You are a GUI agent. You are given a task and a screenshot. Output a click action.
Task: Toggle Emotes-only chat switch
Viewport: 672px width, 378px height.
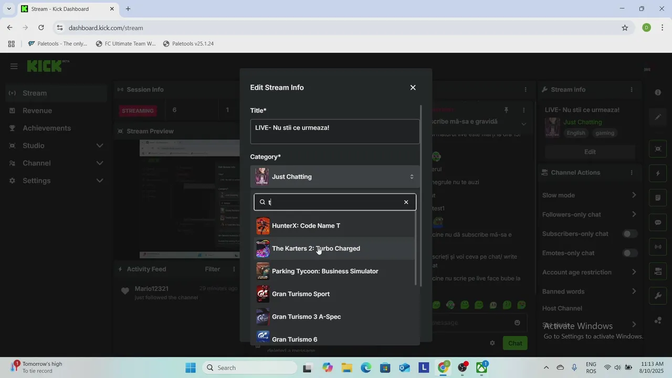click(x=630, y=253)
